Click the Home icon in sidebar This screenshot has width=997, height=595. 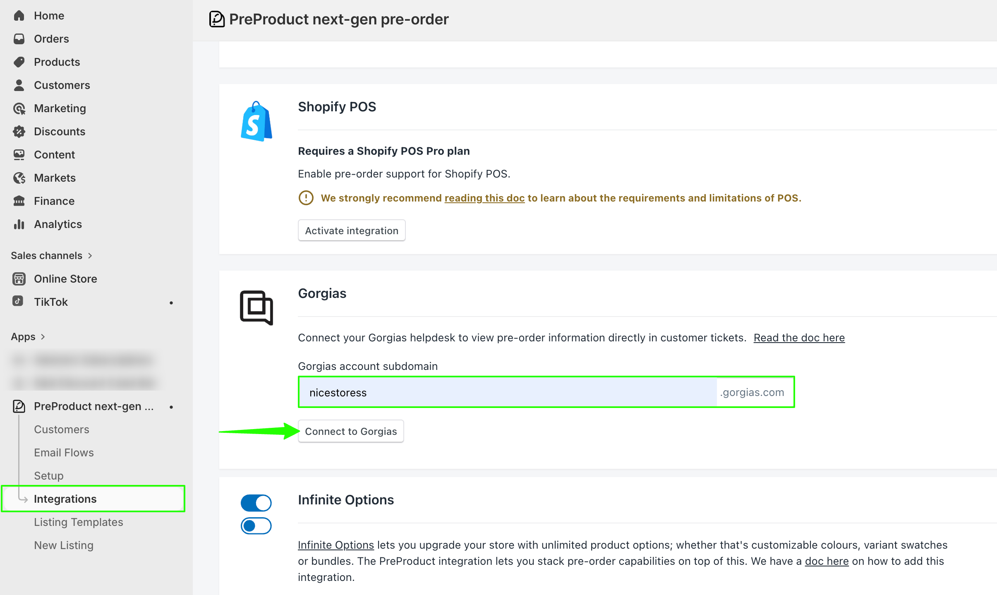[19, 16]
